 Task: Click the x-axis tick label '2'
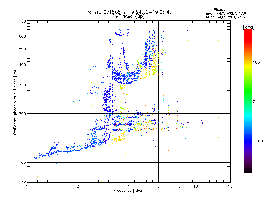78,186
